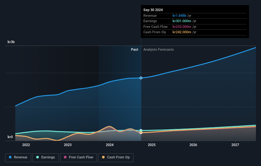Click the 2026 x-axis label
The image size is (261, 166).
[193, 145]
